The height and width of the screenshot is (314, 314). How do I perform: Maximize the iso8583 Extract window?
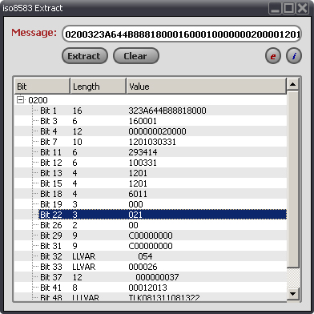point(288,8)
